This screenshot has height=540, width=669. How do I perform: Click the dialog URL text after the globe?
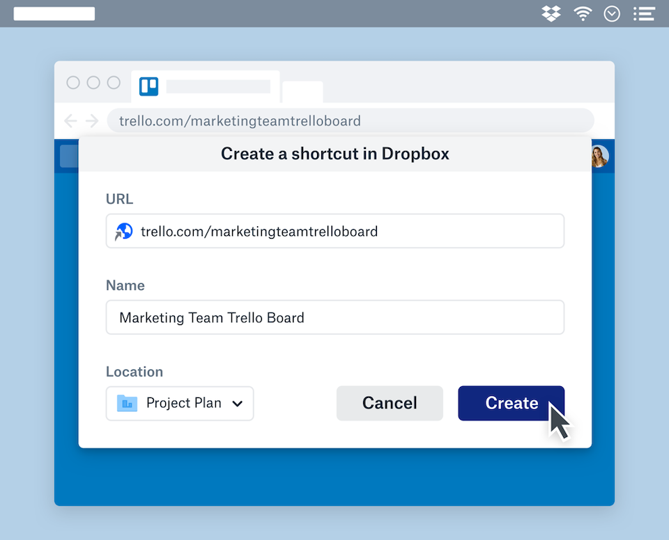pos(259,232)
